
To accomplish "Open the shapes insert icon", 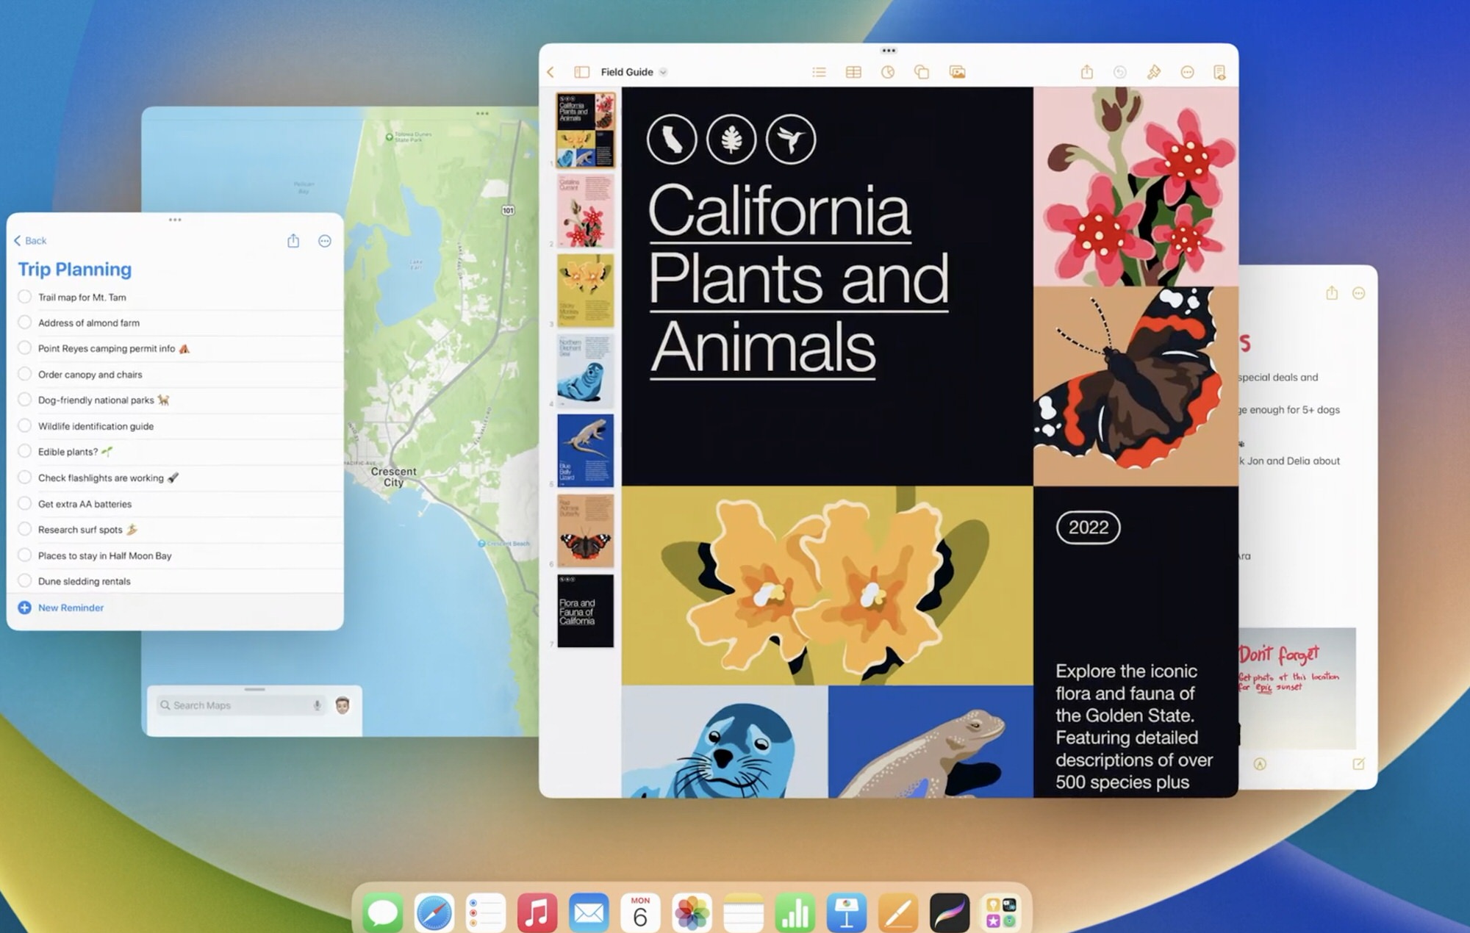I will click(922, 72).
